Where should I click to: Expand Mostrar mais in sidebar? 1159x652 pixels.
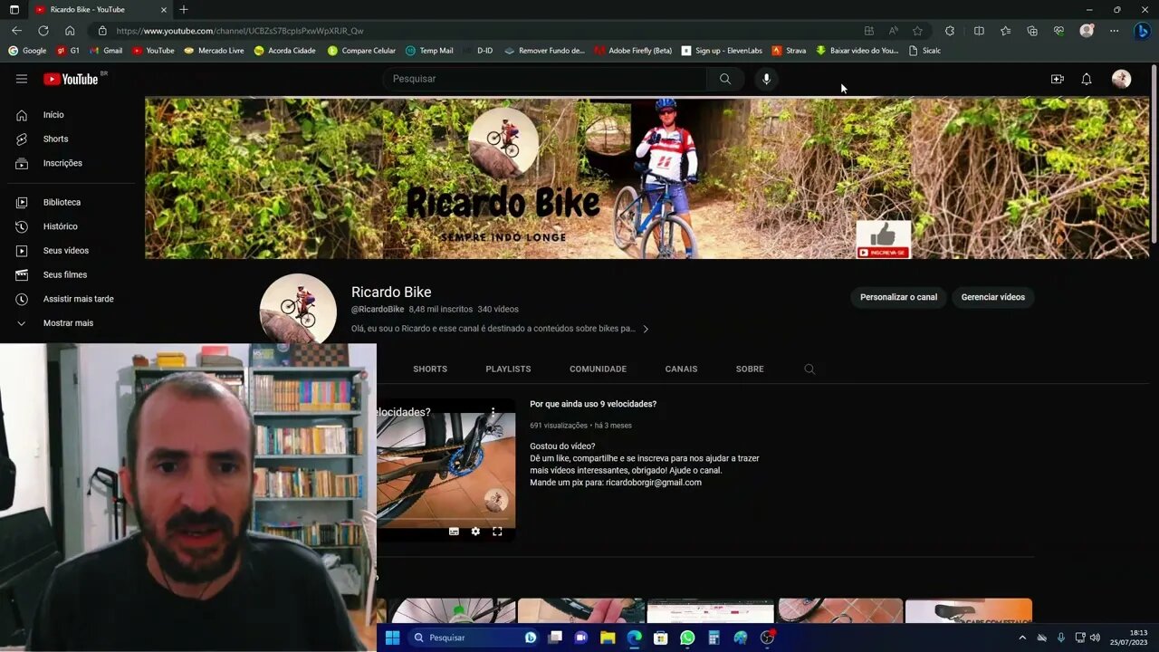click(x=68, y=323)
